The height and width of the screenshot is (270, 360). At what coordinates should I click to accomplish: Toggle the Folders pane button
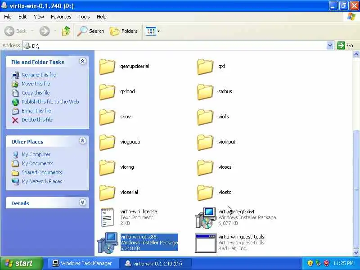[x=123, y=31]
